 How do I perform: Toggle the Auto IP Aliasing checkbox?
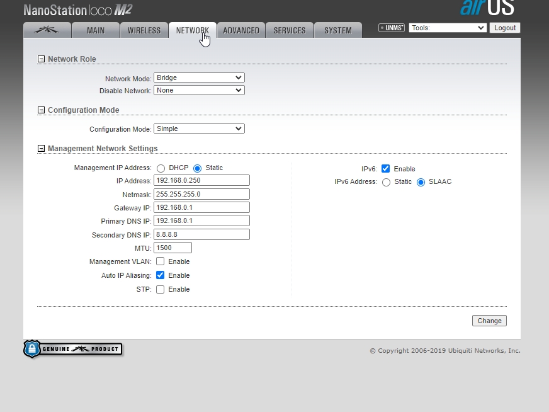pyautogui.click(x=160, y=275)
